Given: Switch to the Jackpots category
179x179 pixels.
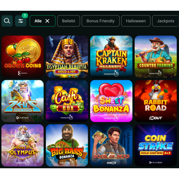Looking at the screenshot, I should pos(166,21).
